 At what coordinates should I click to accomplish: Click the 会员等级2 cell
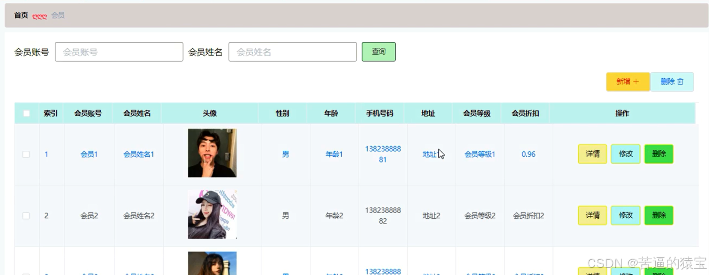[480, 216]
